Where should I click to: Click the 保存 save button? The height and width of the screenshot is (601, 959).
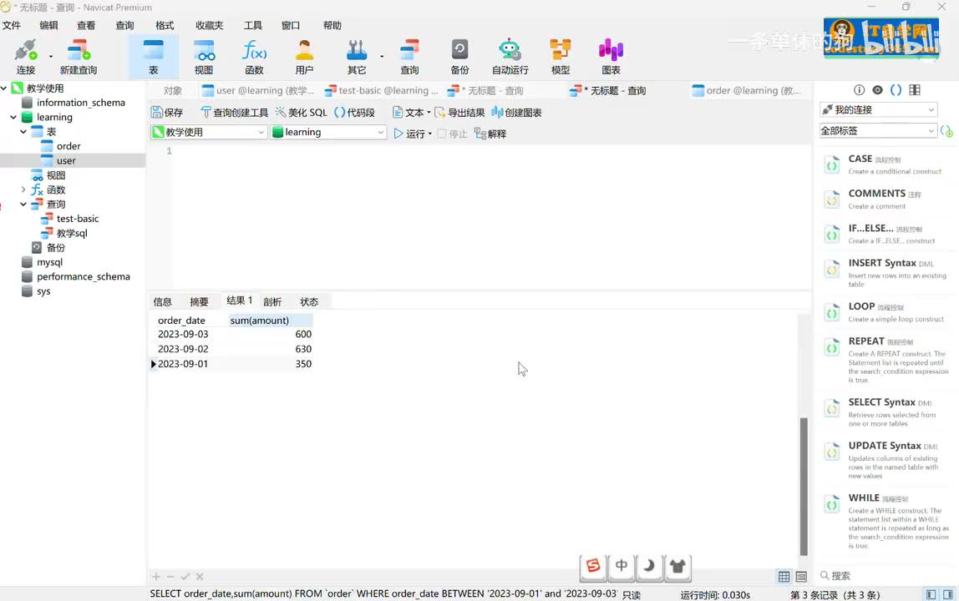167,113
